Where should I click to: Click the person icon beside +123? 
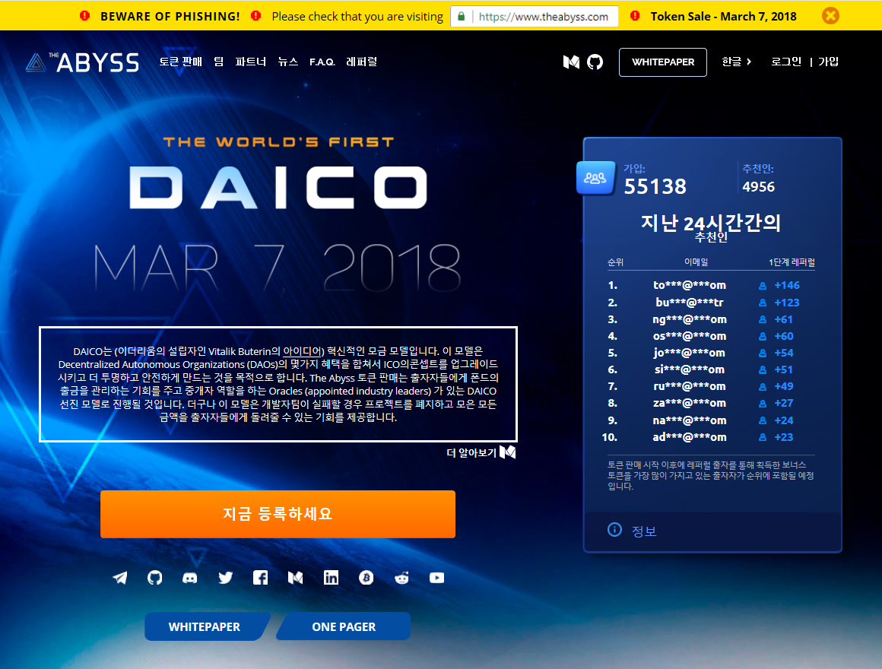[x=763, y=303]
